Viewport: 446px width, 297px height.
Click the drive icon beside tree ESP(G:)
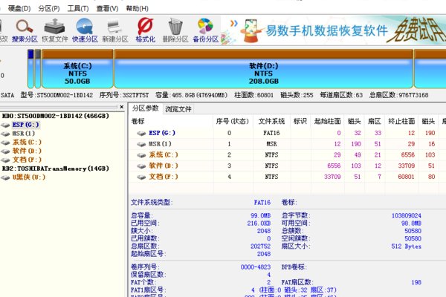(x=5, y=125)
